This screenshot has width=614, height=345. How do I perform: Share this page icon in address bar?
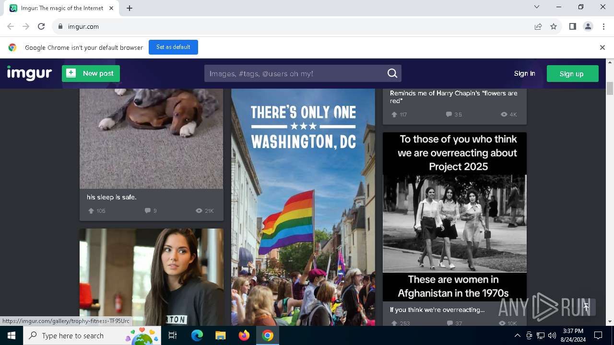pyautogui.click(x=538, y=26)
